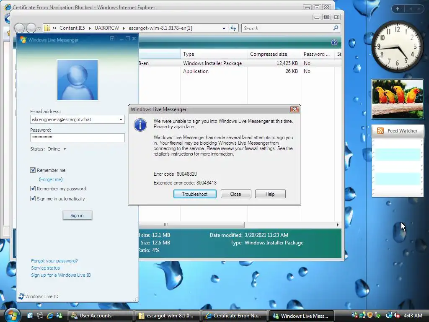Screen dimensions: 429x322
Task: Click the Messenger tray icon with red X
Action: click(354, 315)
